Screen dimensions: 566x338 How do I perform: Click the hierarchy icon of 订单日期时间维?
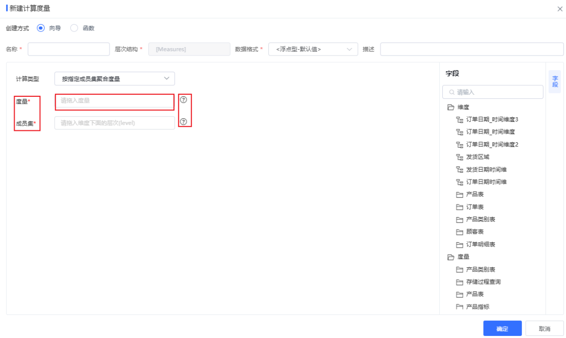click(x=460, y=182)
